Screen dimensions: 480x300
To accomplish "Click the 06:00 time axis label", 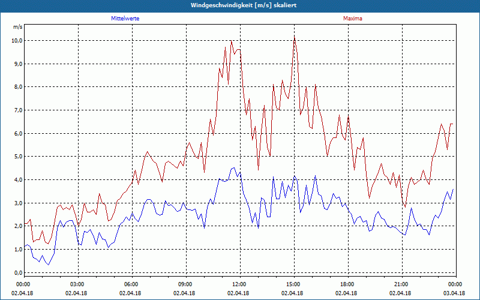I will tap(132, 284).
